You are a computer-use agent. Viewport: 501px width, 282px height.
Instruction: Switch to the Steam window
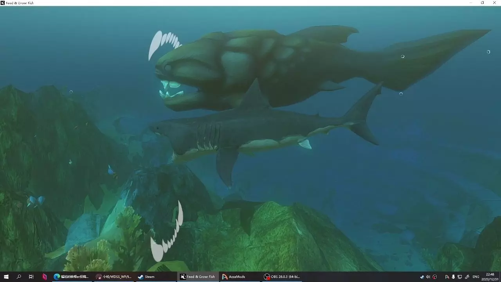[156, 277]
